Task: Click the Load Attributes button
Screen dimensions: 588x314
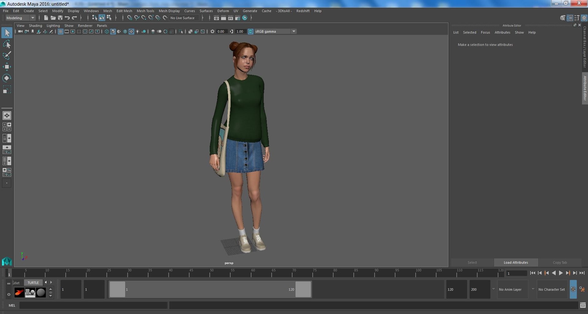Action: coord(516,262)
